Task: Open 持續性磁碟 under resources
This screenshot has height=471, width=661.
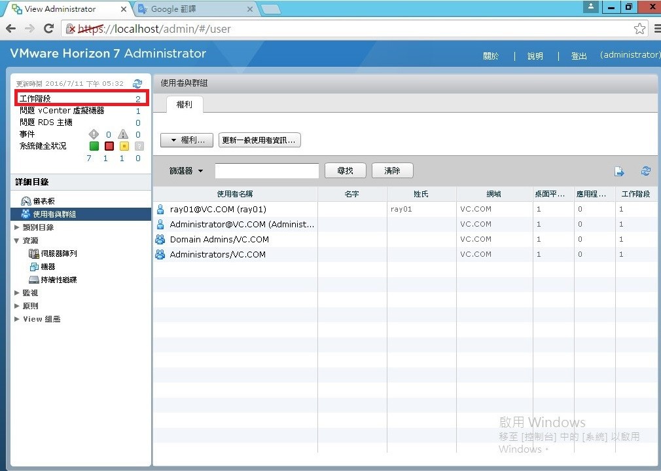Action: pyautogui.click(x=53, y=280)
